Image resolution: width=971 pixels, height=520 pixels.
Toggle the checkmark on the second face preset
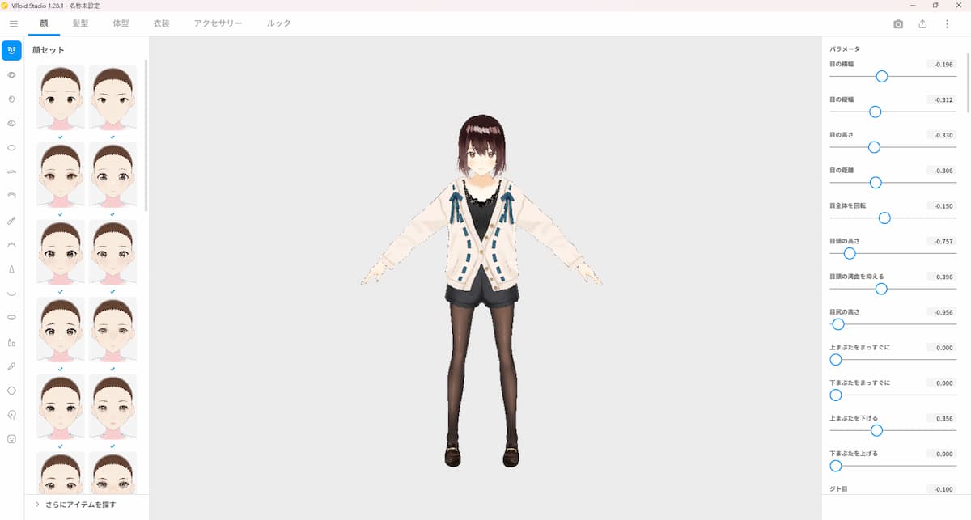(112, 137)
